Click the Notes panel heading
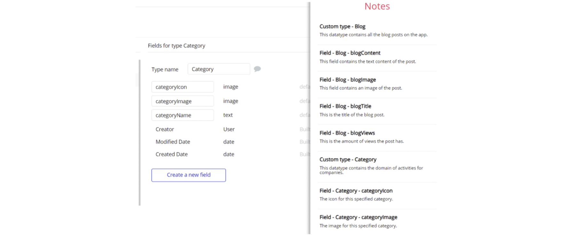 tap(377, 6)
